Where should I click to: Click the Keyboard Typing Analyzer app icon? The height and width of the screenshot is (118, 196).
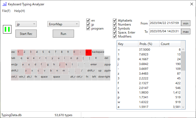coord(5,4)
